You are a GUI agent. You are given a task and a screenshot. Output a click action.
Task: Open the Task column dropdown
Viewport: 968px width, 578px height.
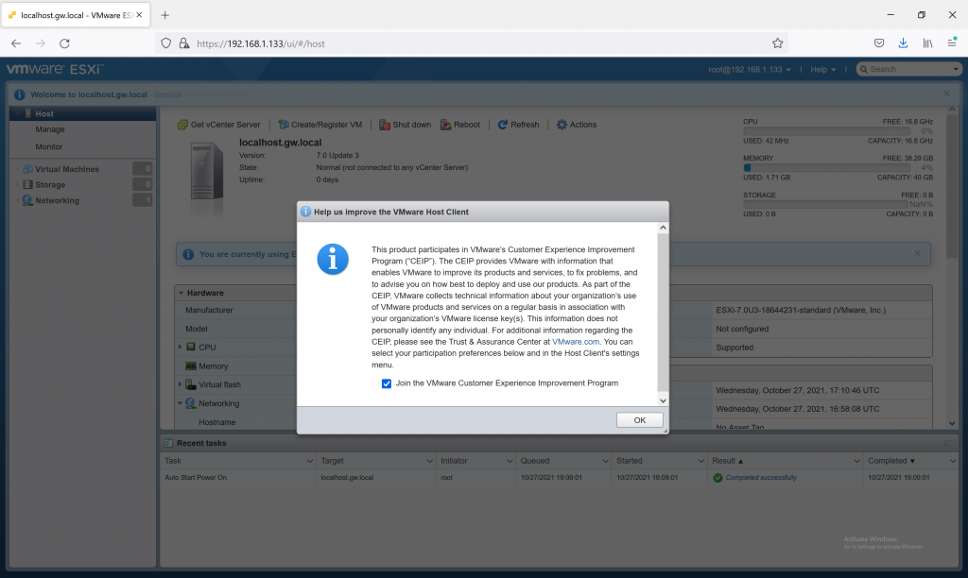(x=310, y=461)
